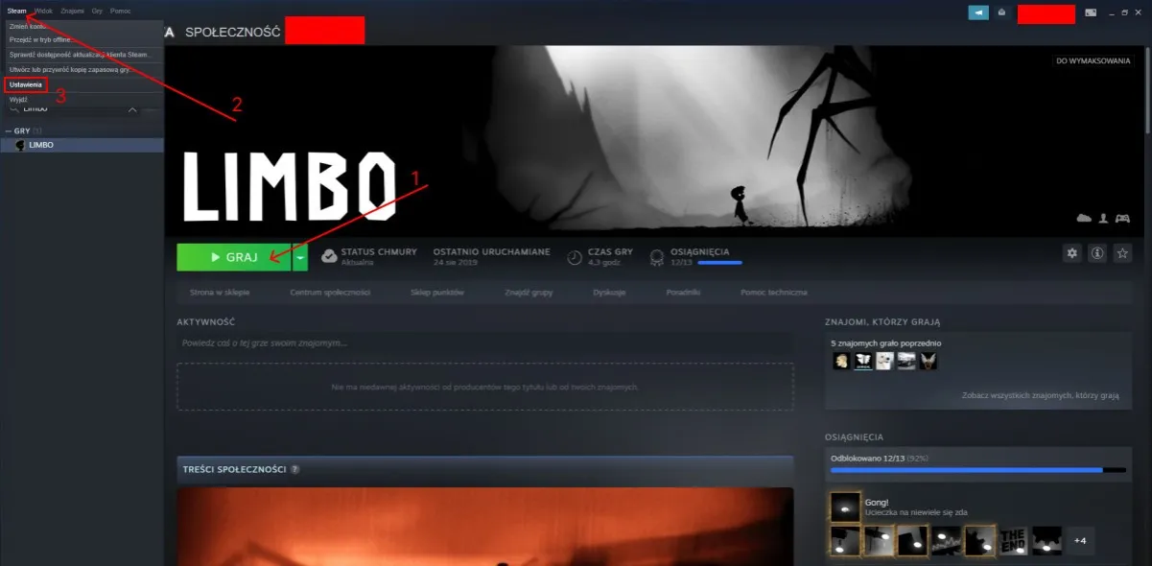Collapse the library filter chevron
The height and width of the screenshot is (566, 1152).
pyautogui.click(x=132, y=108)
